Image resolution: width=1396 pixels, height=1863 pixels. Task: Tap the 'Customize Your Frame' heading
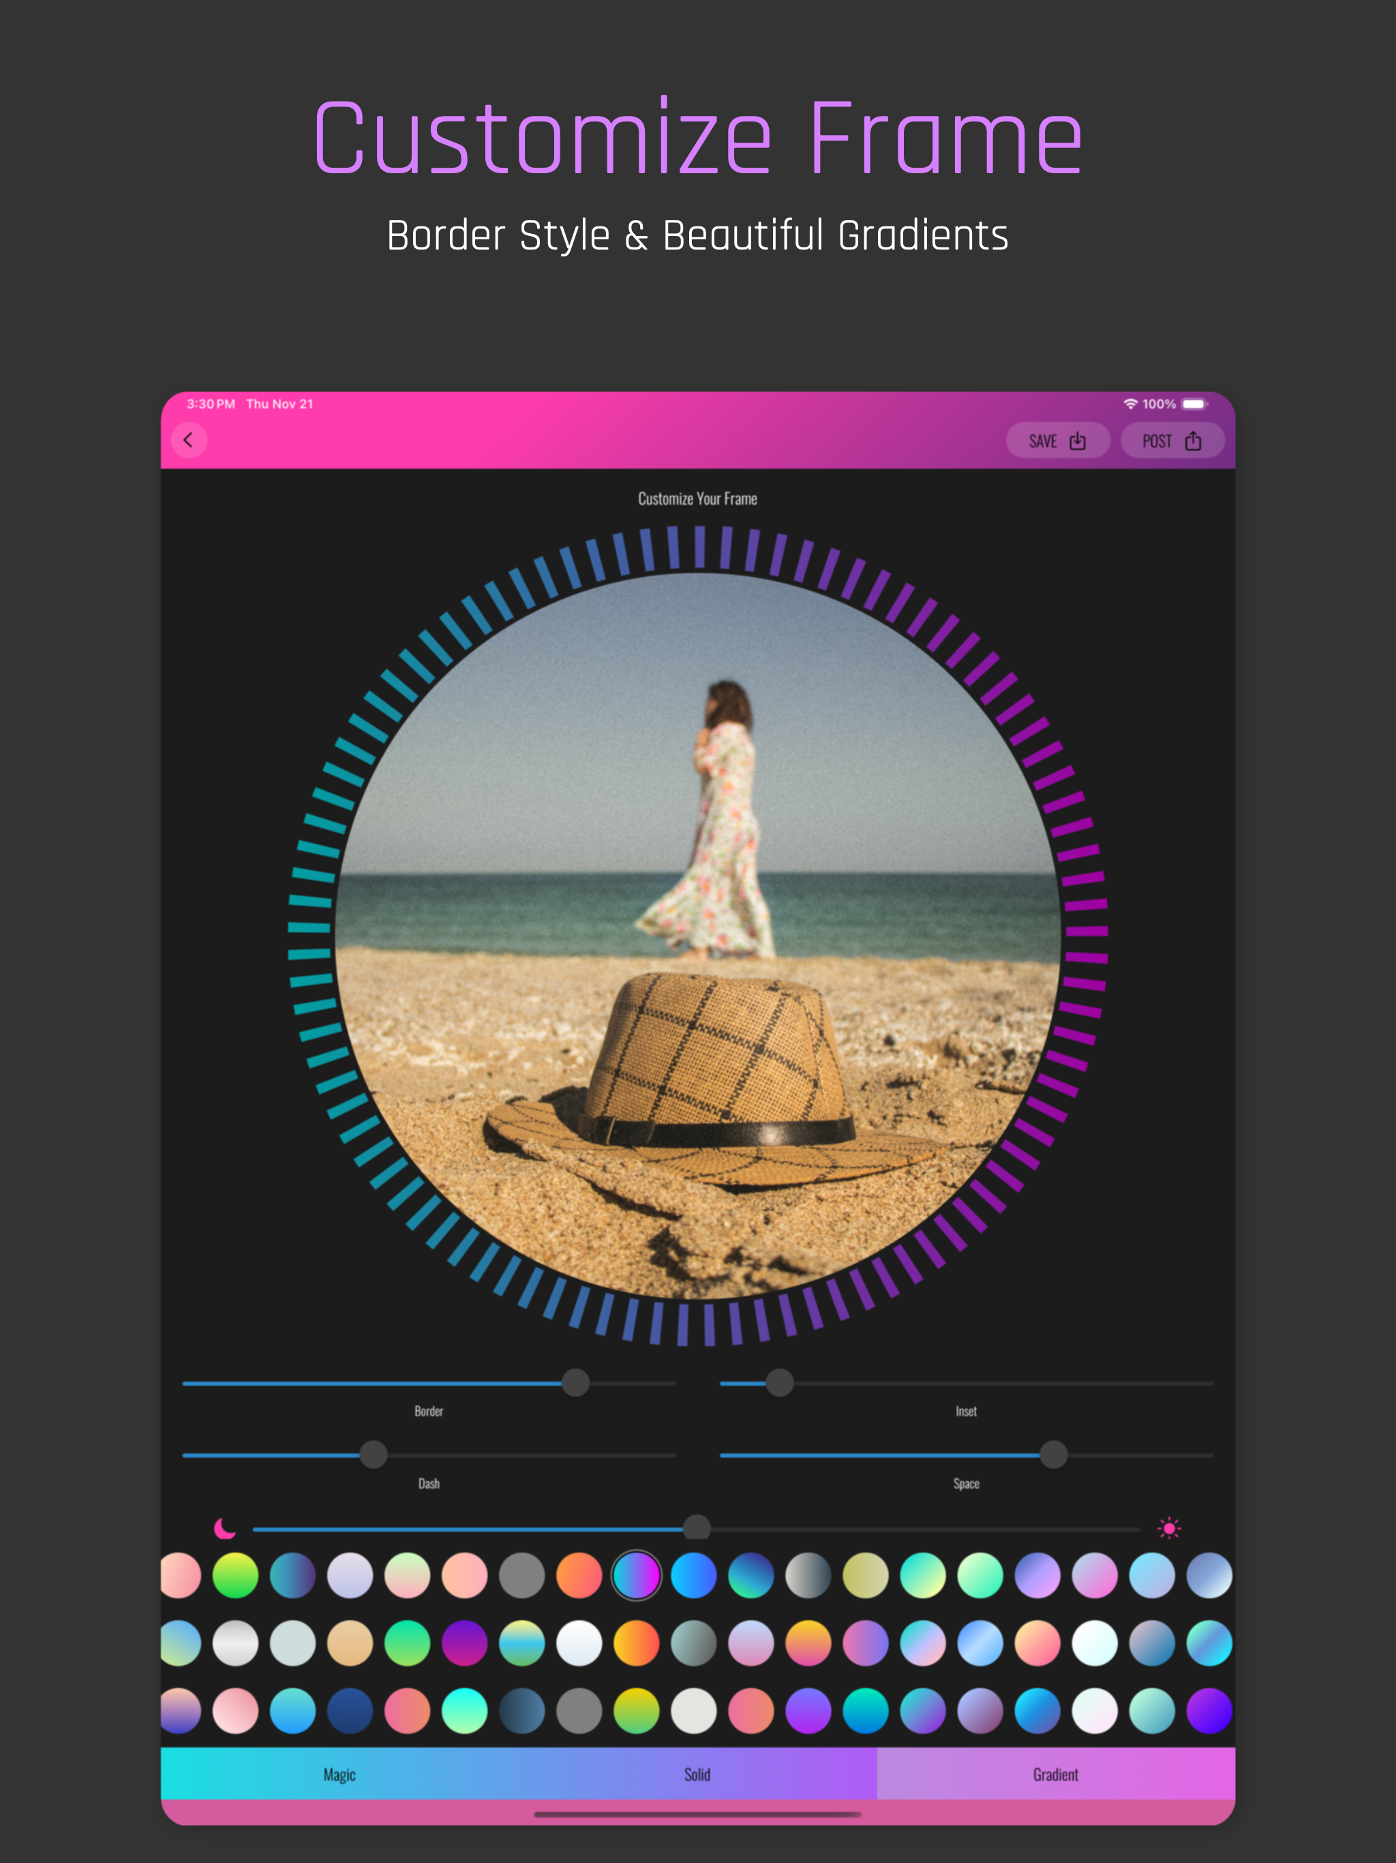tap(697, 498)
